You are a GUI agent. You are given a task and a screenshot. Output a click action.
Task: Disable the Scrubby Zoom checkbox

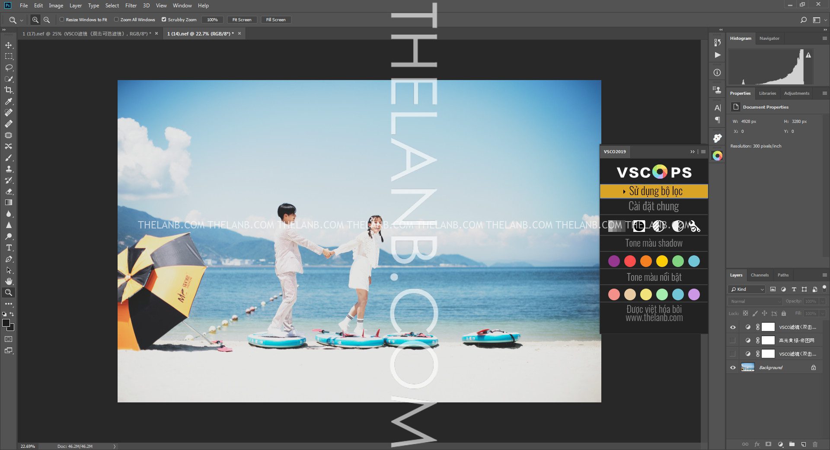(x=164, y=19)
